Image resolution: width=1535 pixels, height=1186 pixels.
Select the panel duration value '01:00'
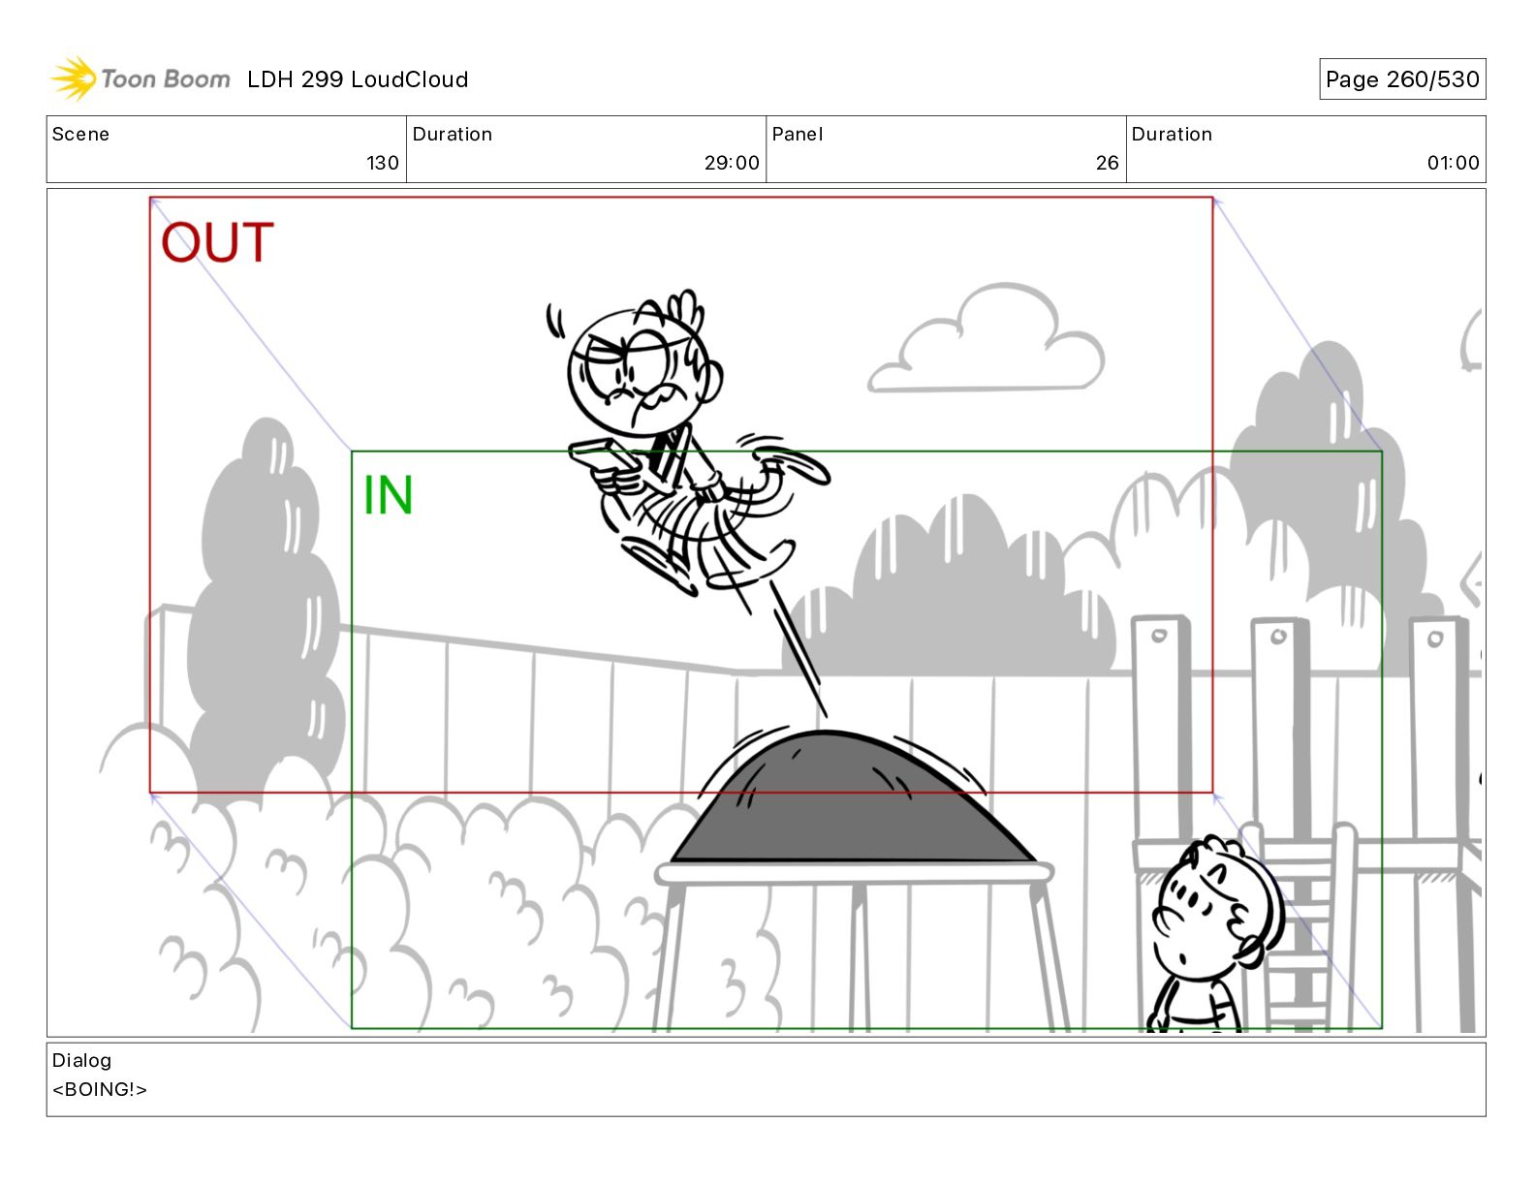tap(1453, 163)
